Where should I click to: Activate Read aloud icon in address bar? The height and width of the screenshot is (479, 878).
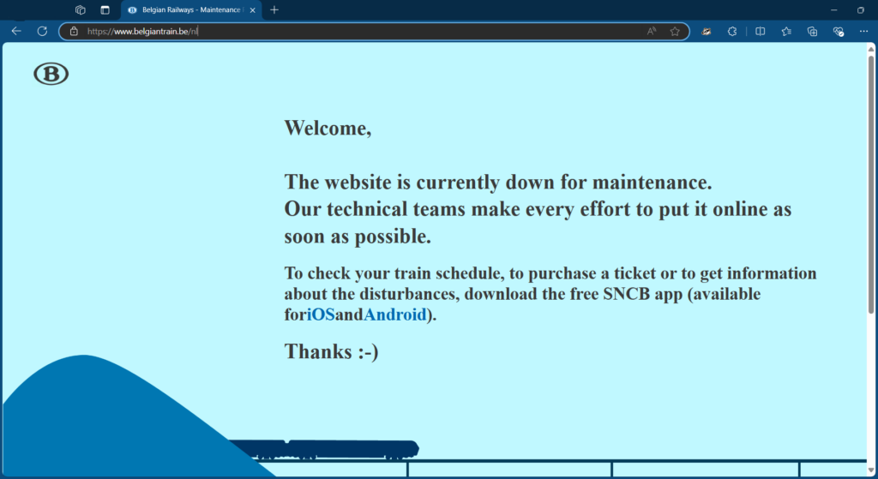click(x=652, y=32)
